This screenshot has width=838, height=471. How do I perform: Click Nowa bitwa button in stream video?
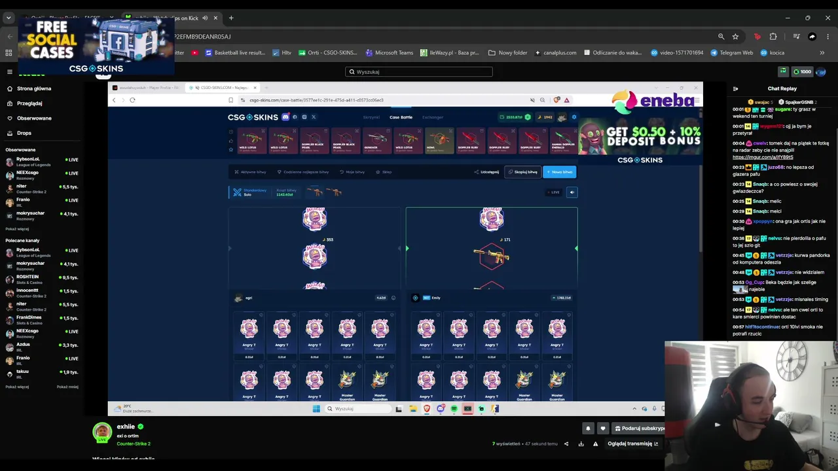(559, 172)
